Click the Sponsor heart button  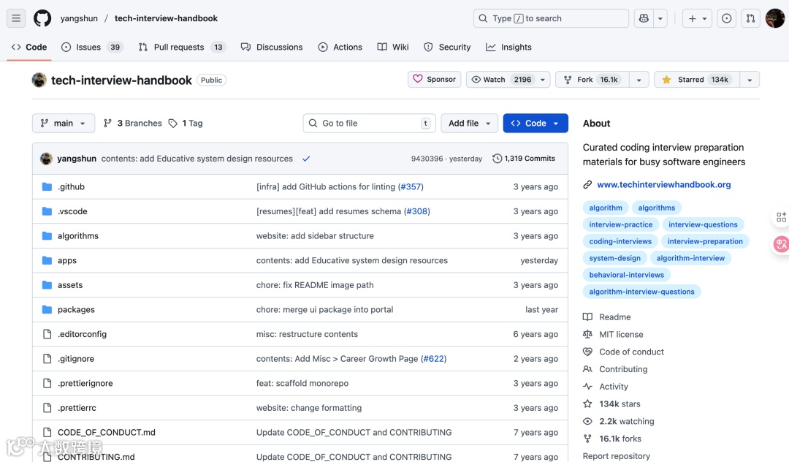point(434,79)
